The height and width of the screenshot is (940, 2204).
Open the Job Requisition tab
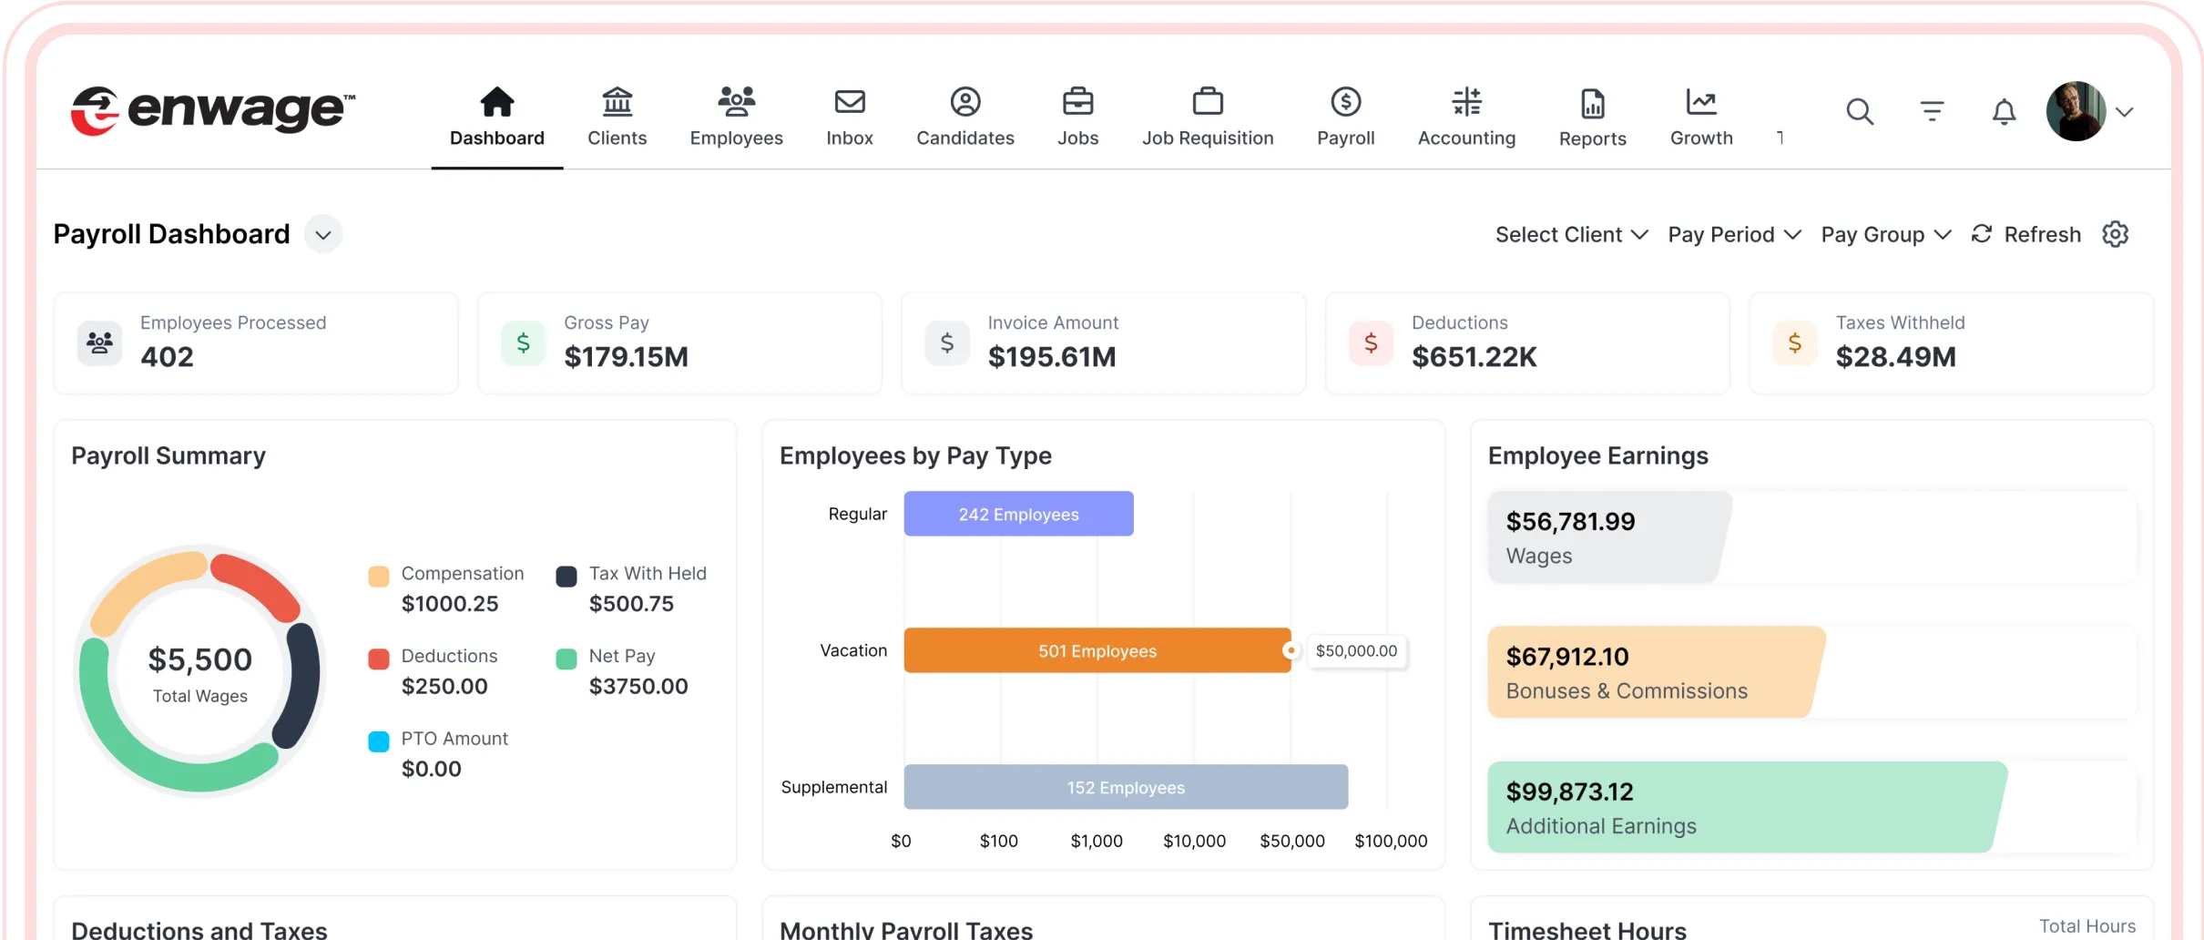(x=1208, y=117)
